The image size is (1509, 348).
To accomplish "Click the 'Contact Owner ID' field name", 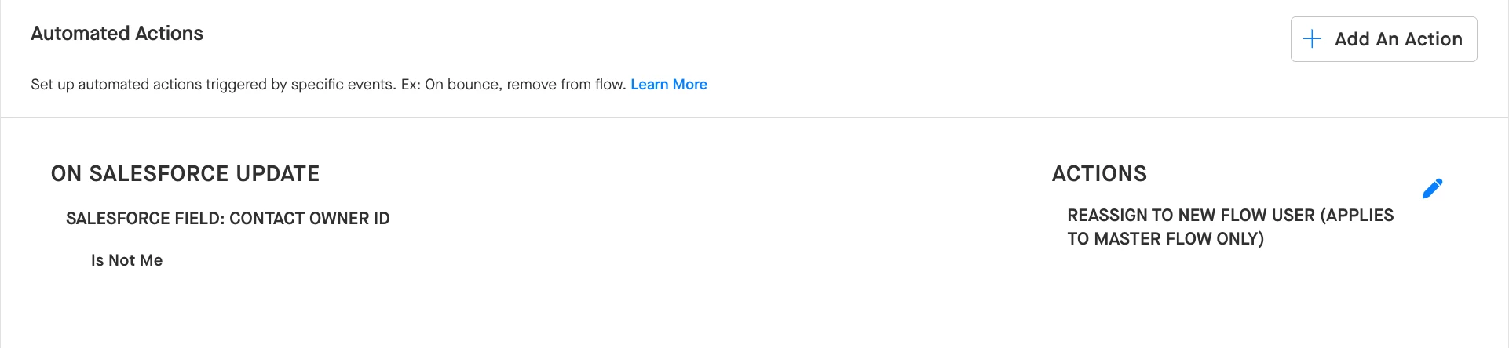I will click(309, 219).
